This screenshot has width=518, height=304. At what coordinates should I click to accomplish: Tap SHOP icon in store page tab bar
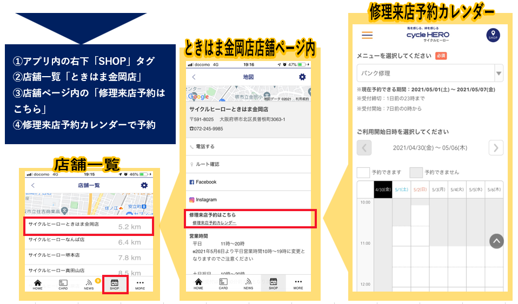pos(273,283)
